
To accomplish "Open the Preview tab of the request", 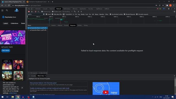I will (x=66, y=25).
